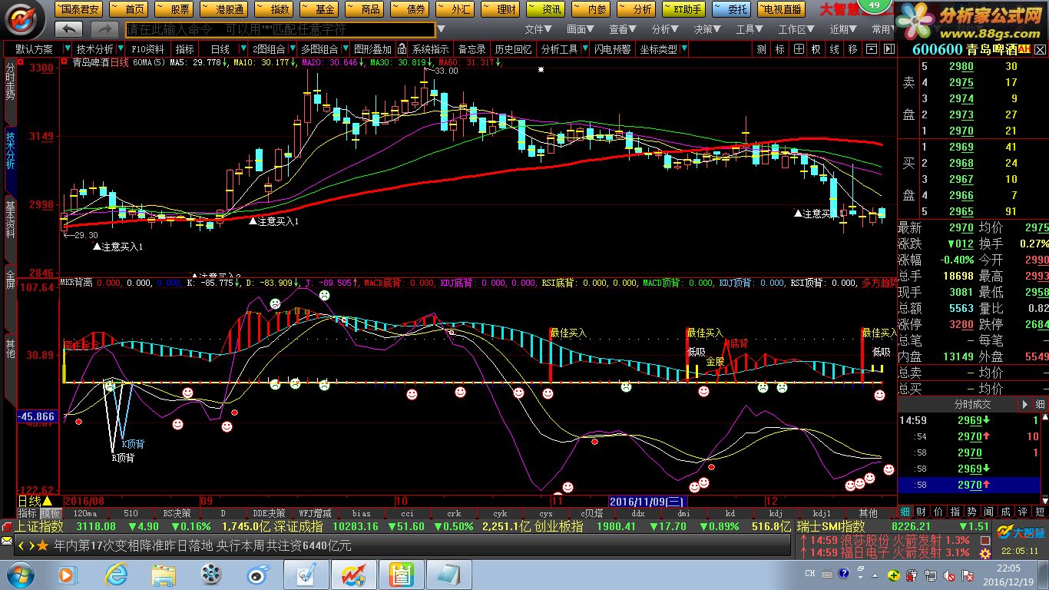Click the 移 move tool icon

852,49
